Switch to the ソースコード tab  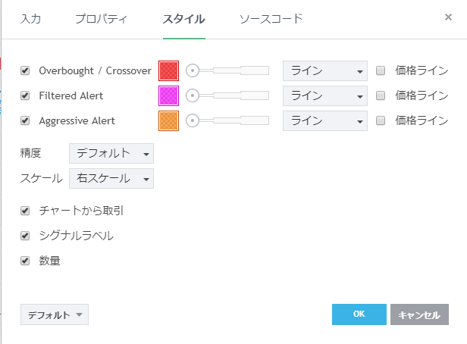271,18
